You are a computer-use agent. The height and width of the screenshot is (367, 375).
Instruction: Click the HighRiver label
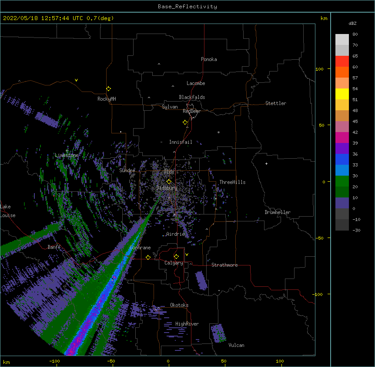(x=187, y=324)
